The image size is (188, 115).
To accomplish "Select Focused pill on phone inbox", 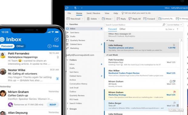I will 7,46.
